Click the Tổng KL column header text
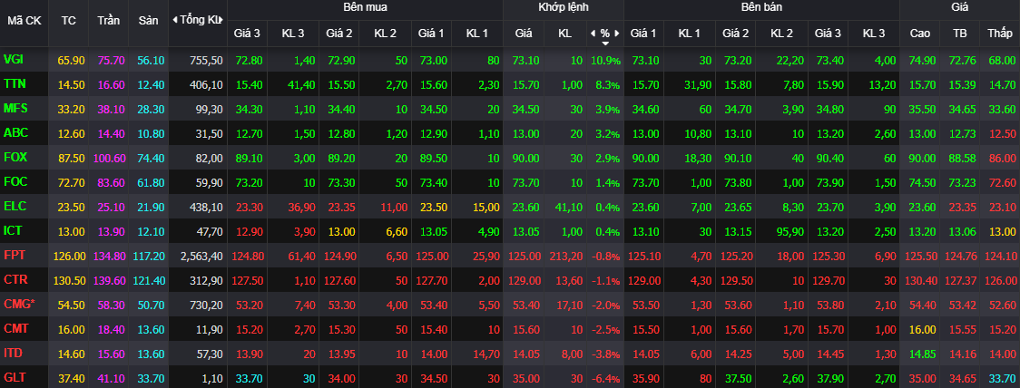 click(201, 20)
